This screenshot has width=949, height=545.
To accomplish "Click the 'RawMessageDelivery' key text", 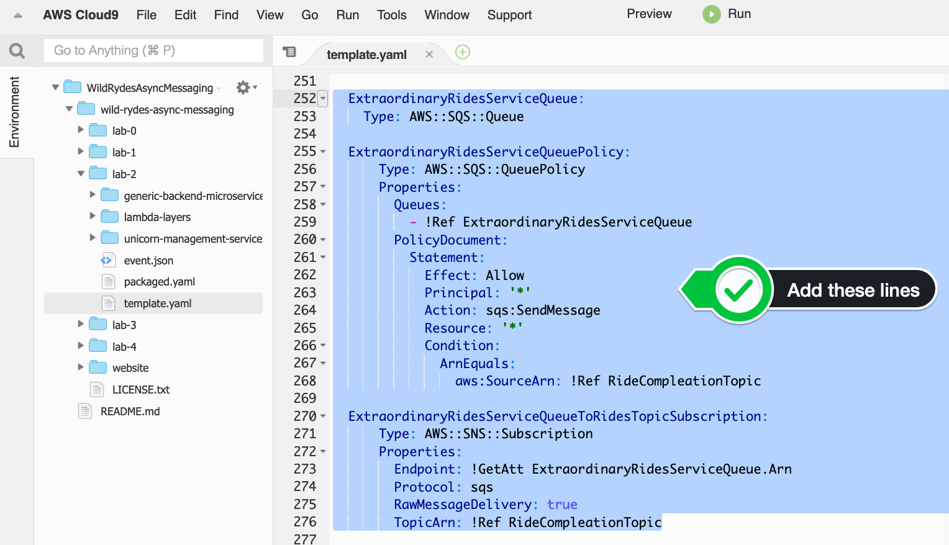I will [463, 504].
